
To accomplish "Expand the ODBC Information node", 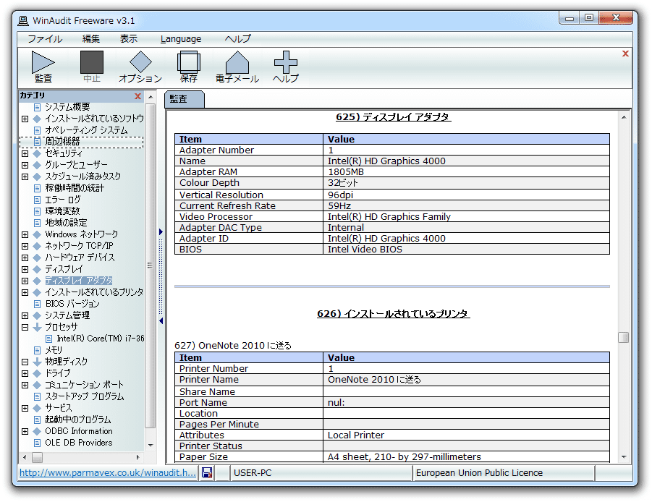I will coord(25,431).
